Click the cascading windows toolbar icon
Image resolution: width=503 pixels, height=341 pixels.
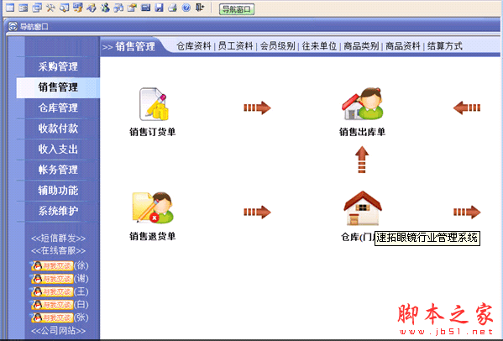click(x=37, y=8)
